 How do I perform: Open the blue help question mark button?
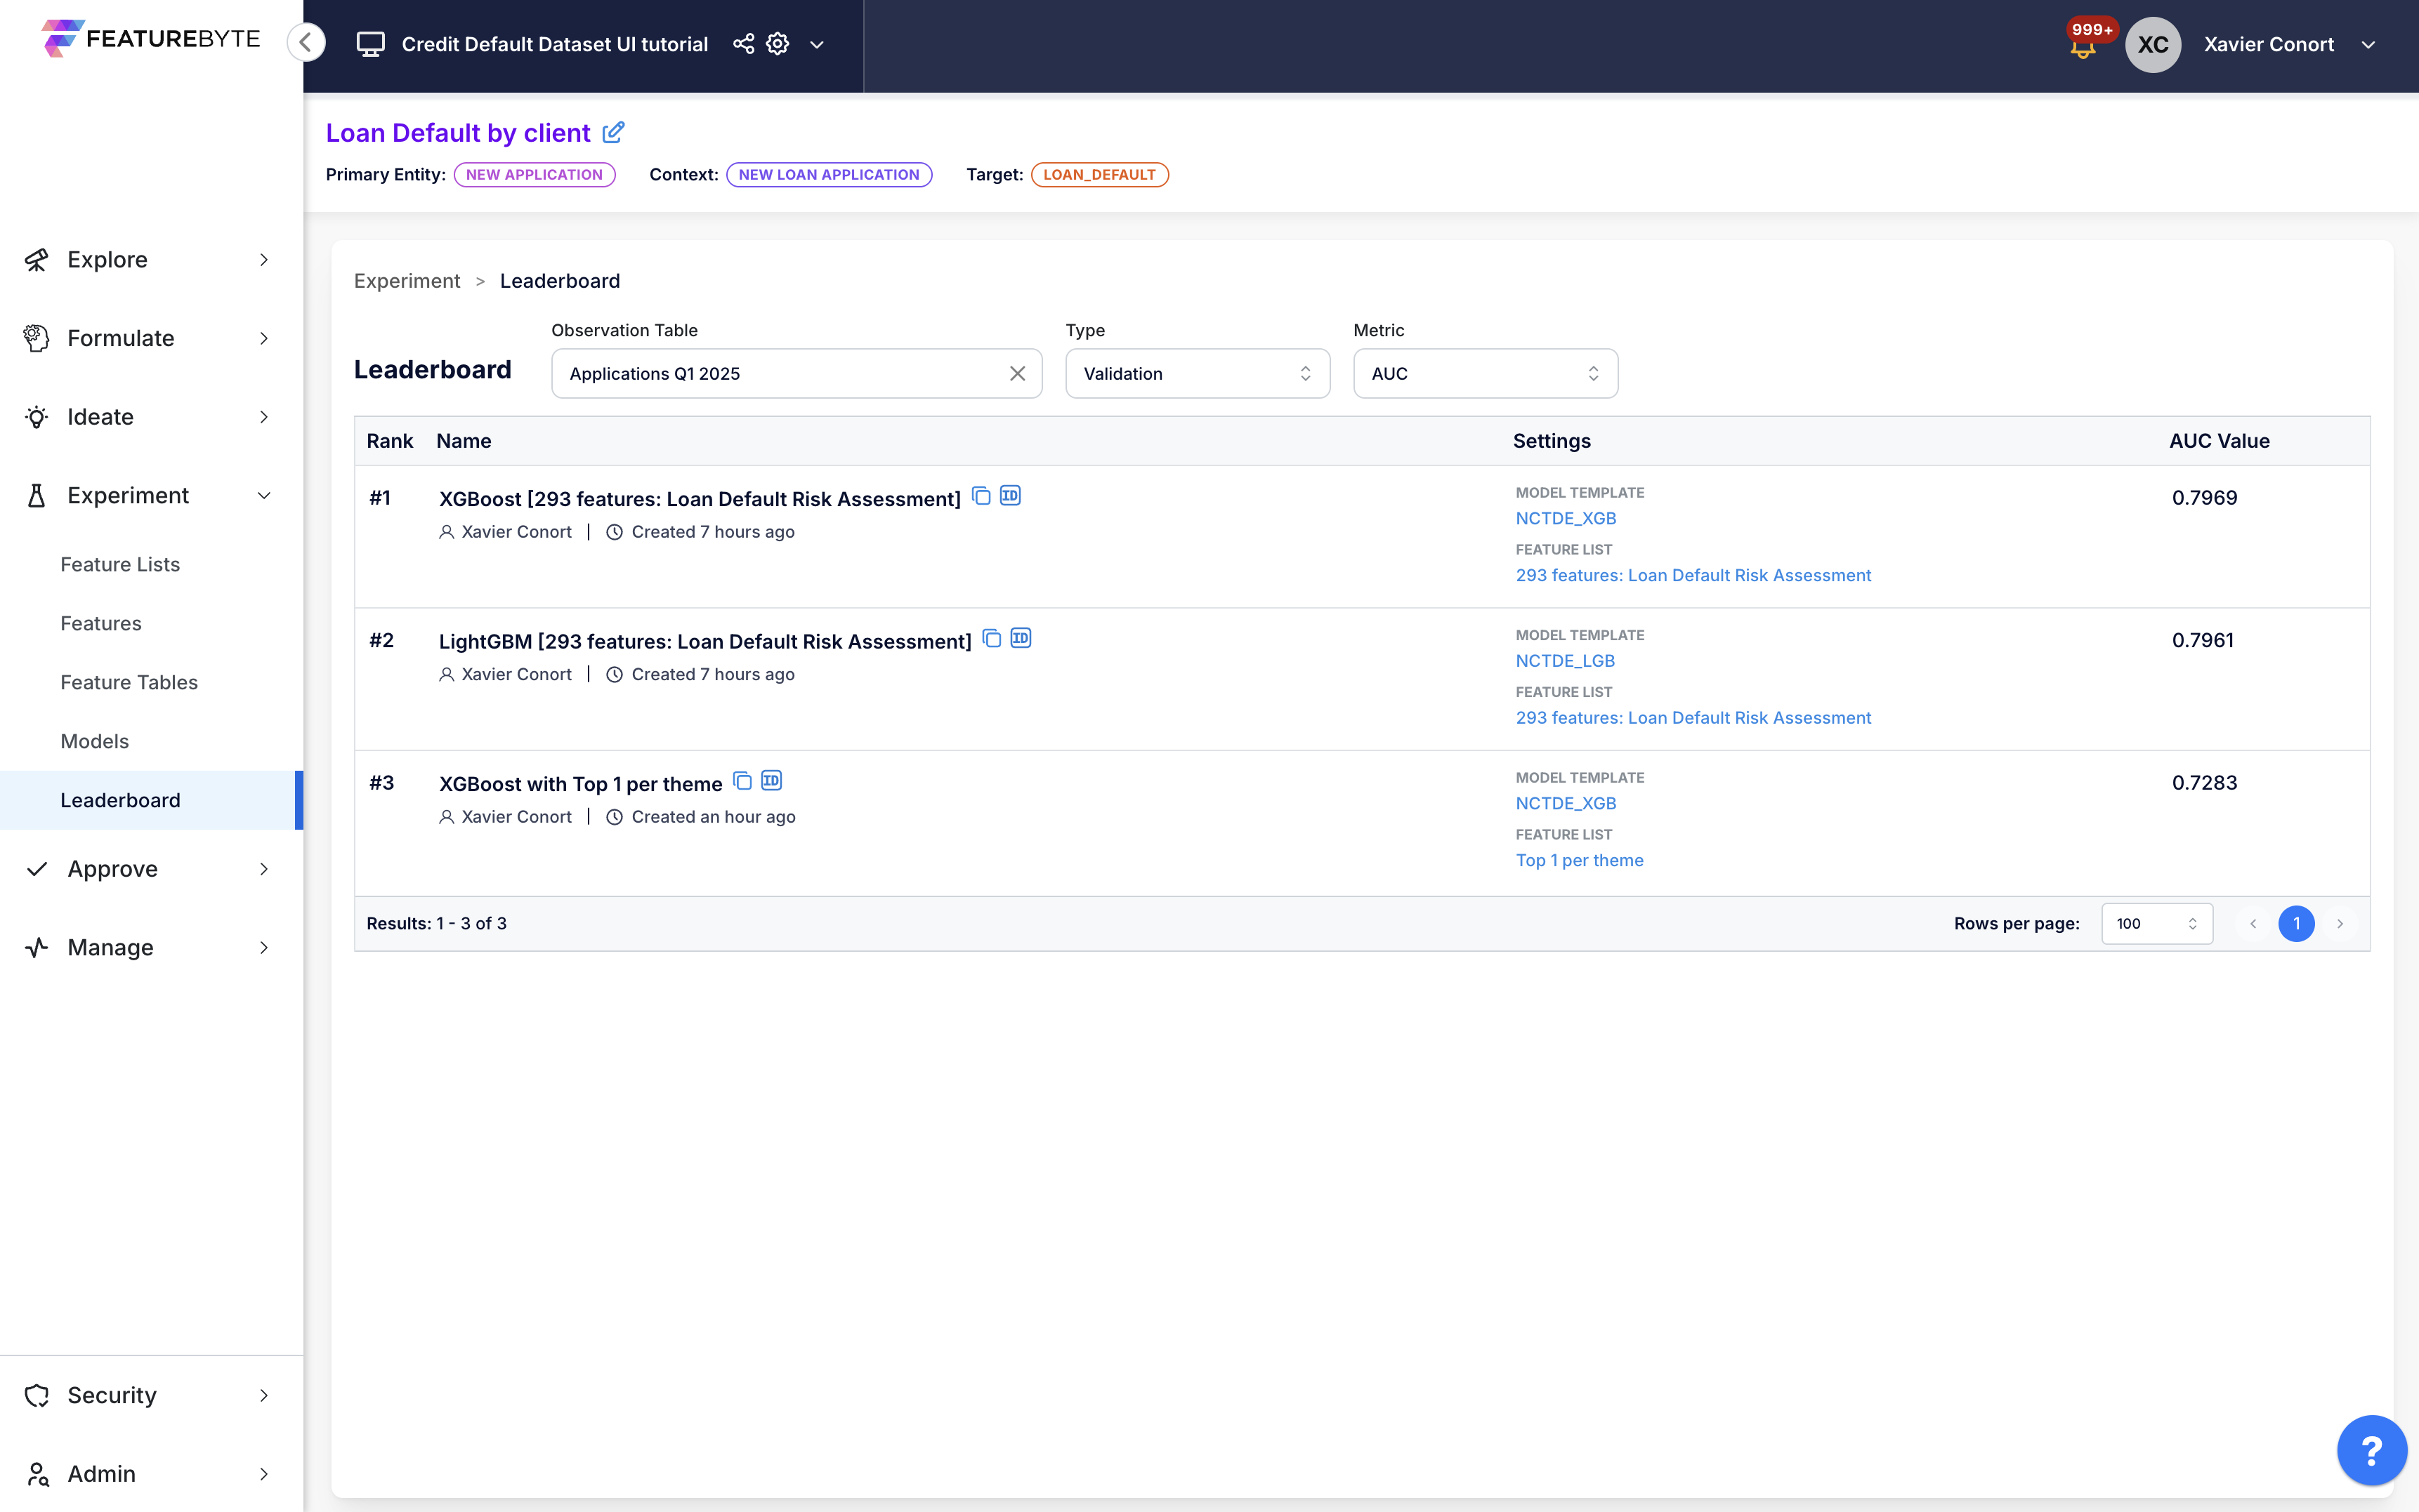coord(2371,1449)
